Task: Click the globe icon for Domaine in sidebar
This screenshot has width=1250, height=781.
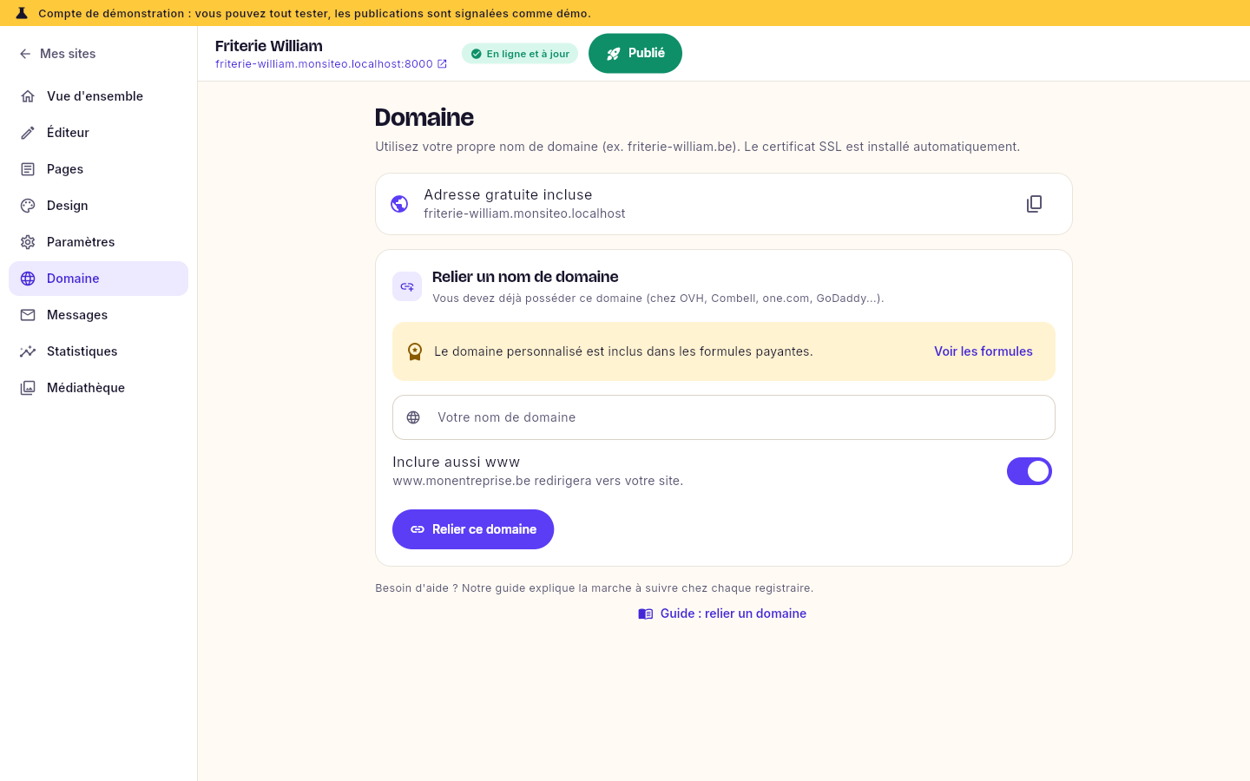Action: (x=28, y=279)
